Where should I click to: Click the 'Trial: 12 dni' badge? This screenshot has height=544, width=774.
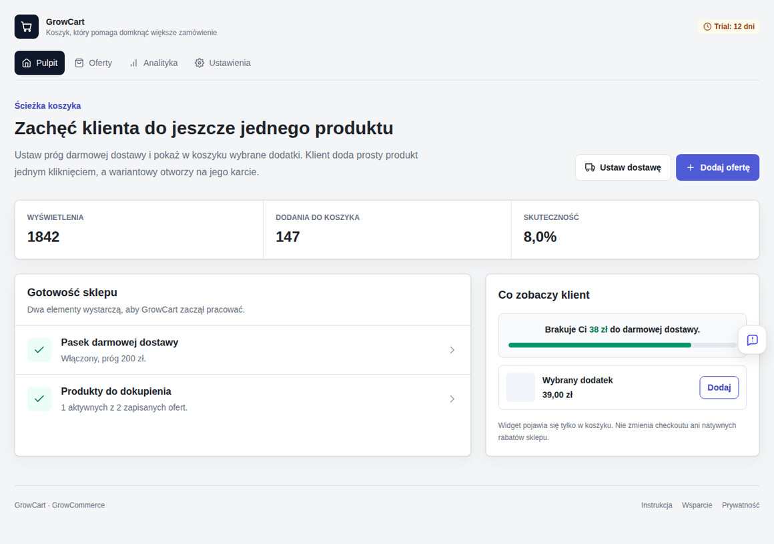coord(729,27)
